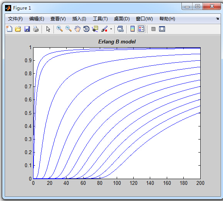Insert a colorbar using the toolbar
The image size is (223, 201).
tap(132, 29)
